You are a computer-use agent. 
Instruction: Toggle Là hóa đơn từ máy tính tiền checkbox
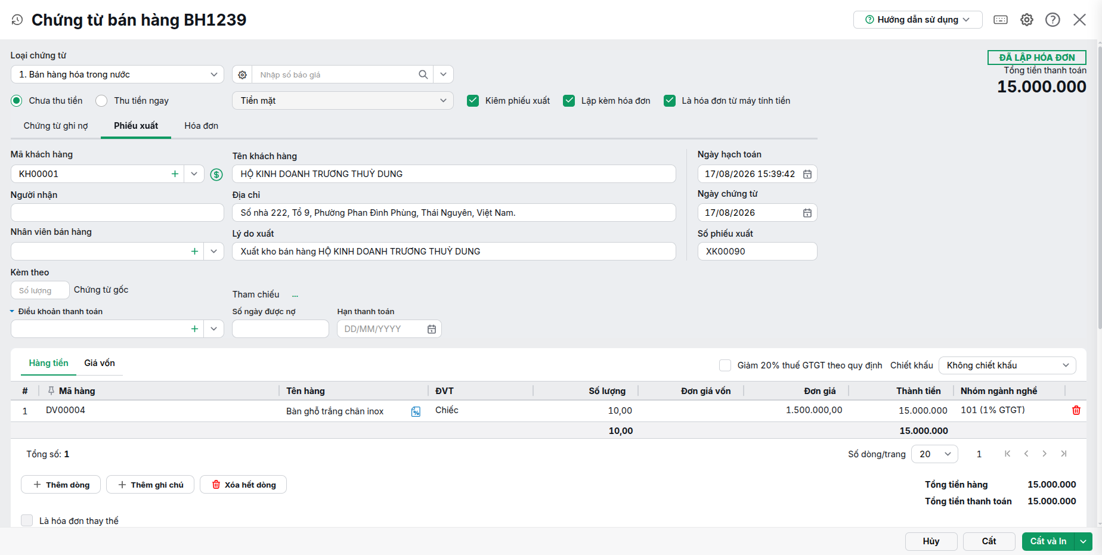pyautogui.click(x=670, y=101)
